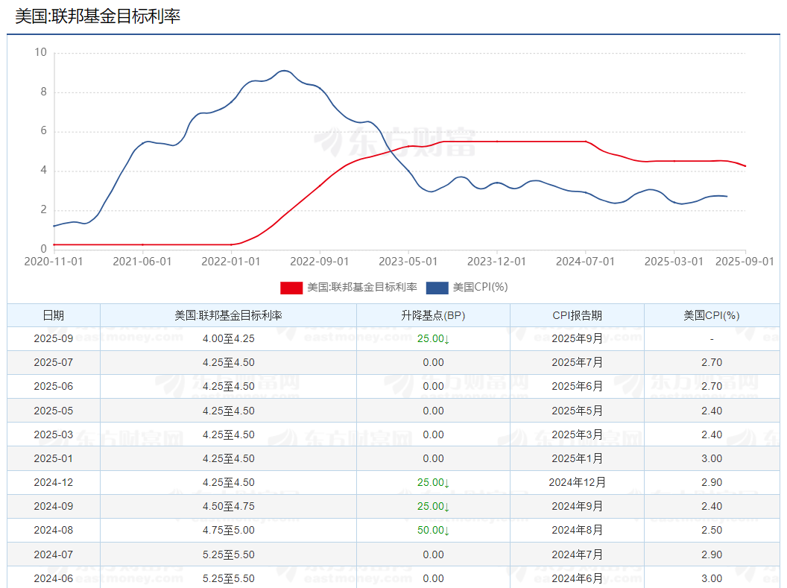Screen dimensions: 787x588
Task: Select date cell 2025-05
Action: [53, 411]
